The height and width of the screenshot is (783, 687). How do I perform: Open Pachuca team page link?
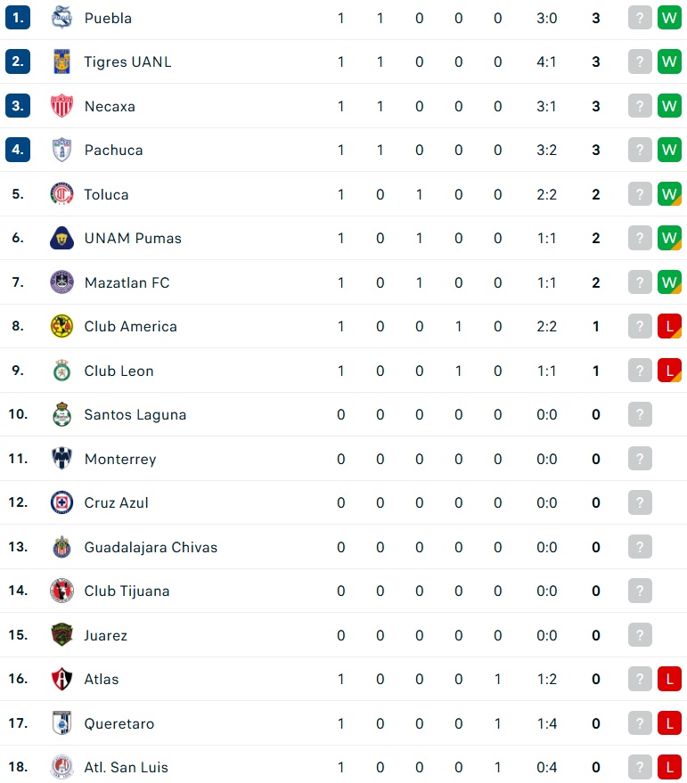pos(113,151)
